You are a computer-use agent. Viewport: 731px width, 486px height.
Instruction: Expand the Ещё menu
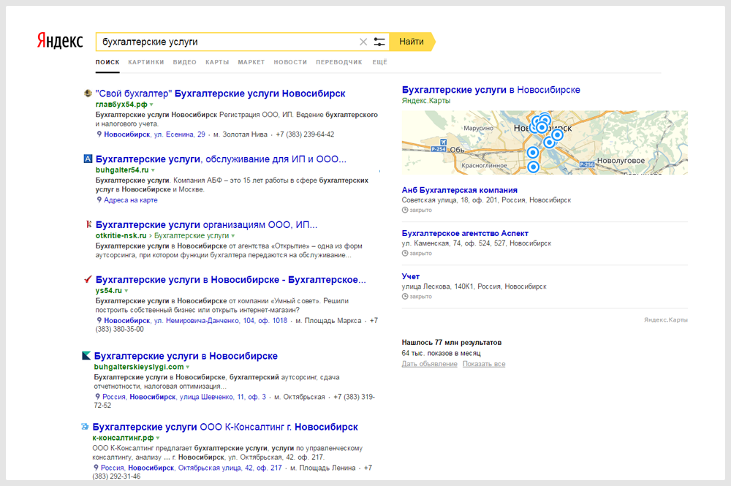pyautogui.click(x=380, y=62)
